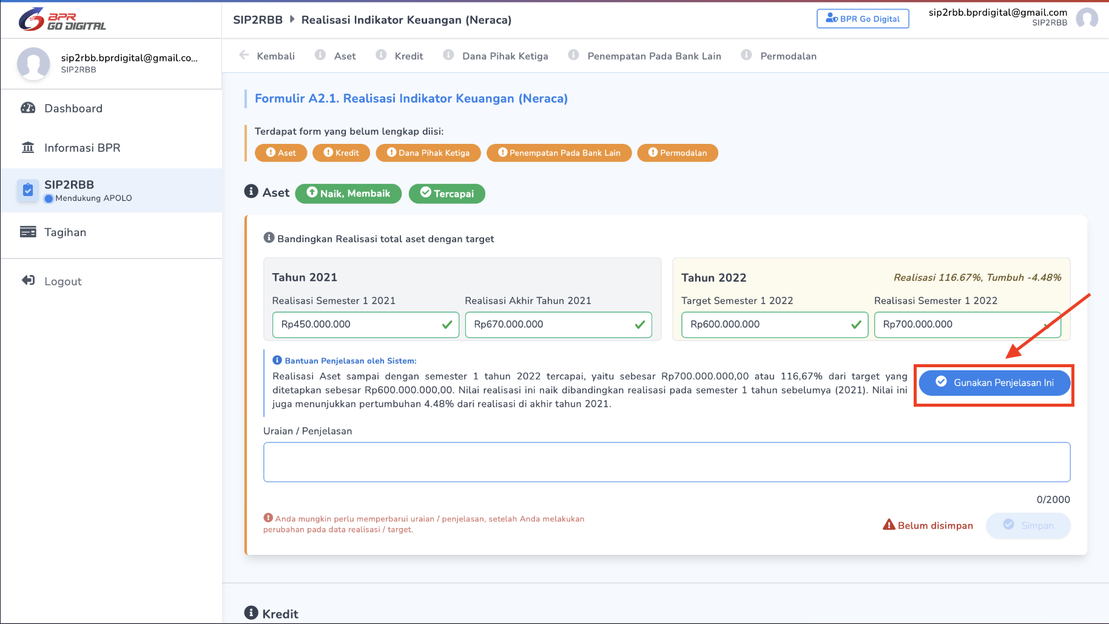Viewport: 1109px width, 624px height.
Task: Focus Target Semester 1 2022 field
Action: click(775, 325)
